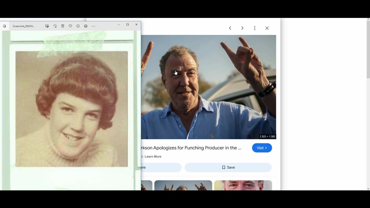Go to next image in Google panel
This screenshot has height=208, width=370.
click(x=242, y=28)
